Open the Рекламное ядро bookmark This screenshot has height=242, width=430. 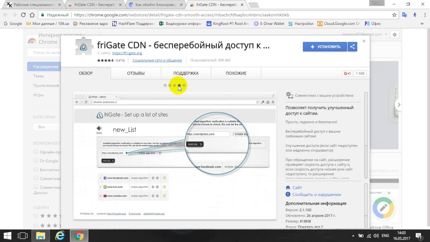click(x=90, y=24)
